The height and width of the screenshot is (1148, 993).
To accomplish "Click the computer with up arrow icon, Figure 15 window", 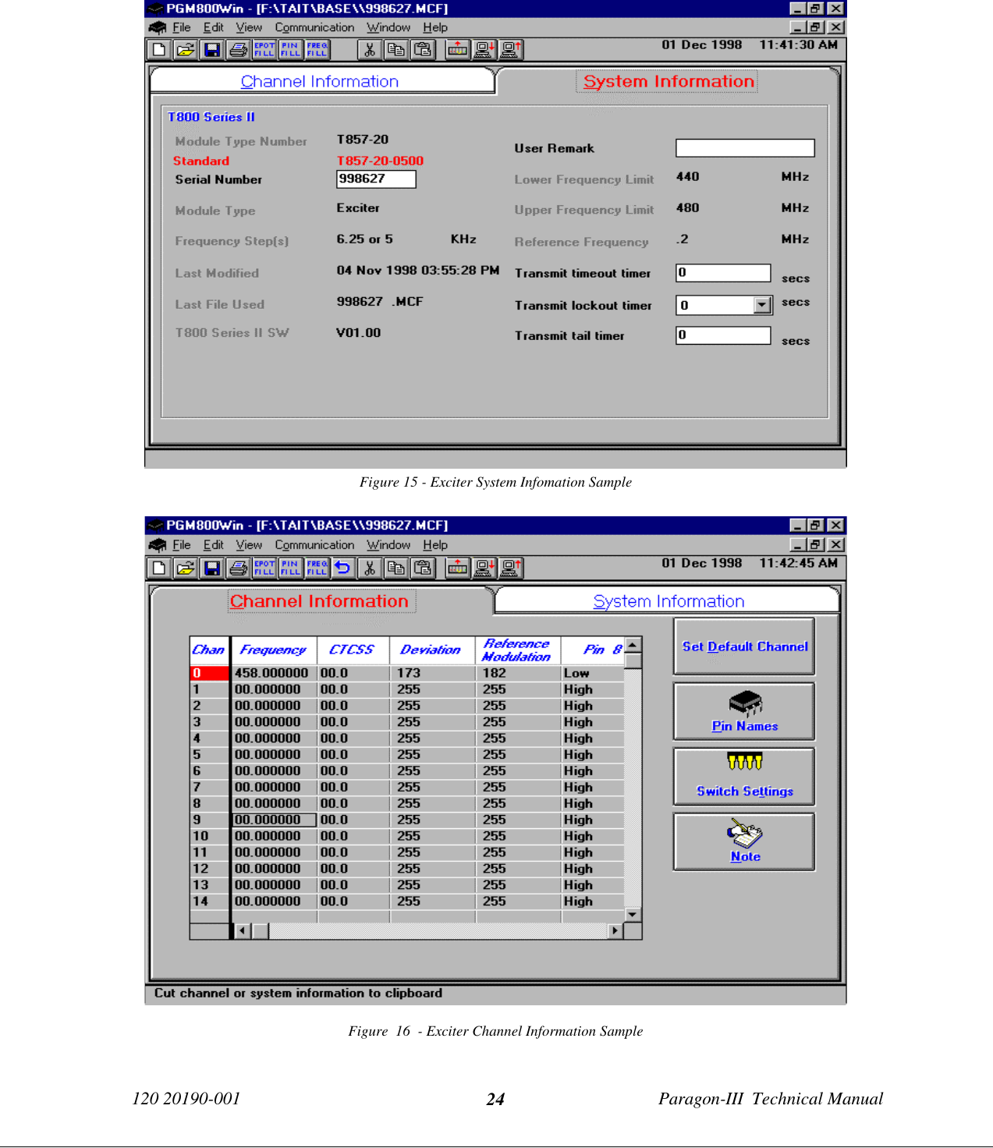I will click(511, 50).
